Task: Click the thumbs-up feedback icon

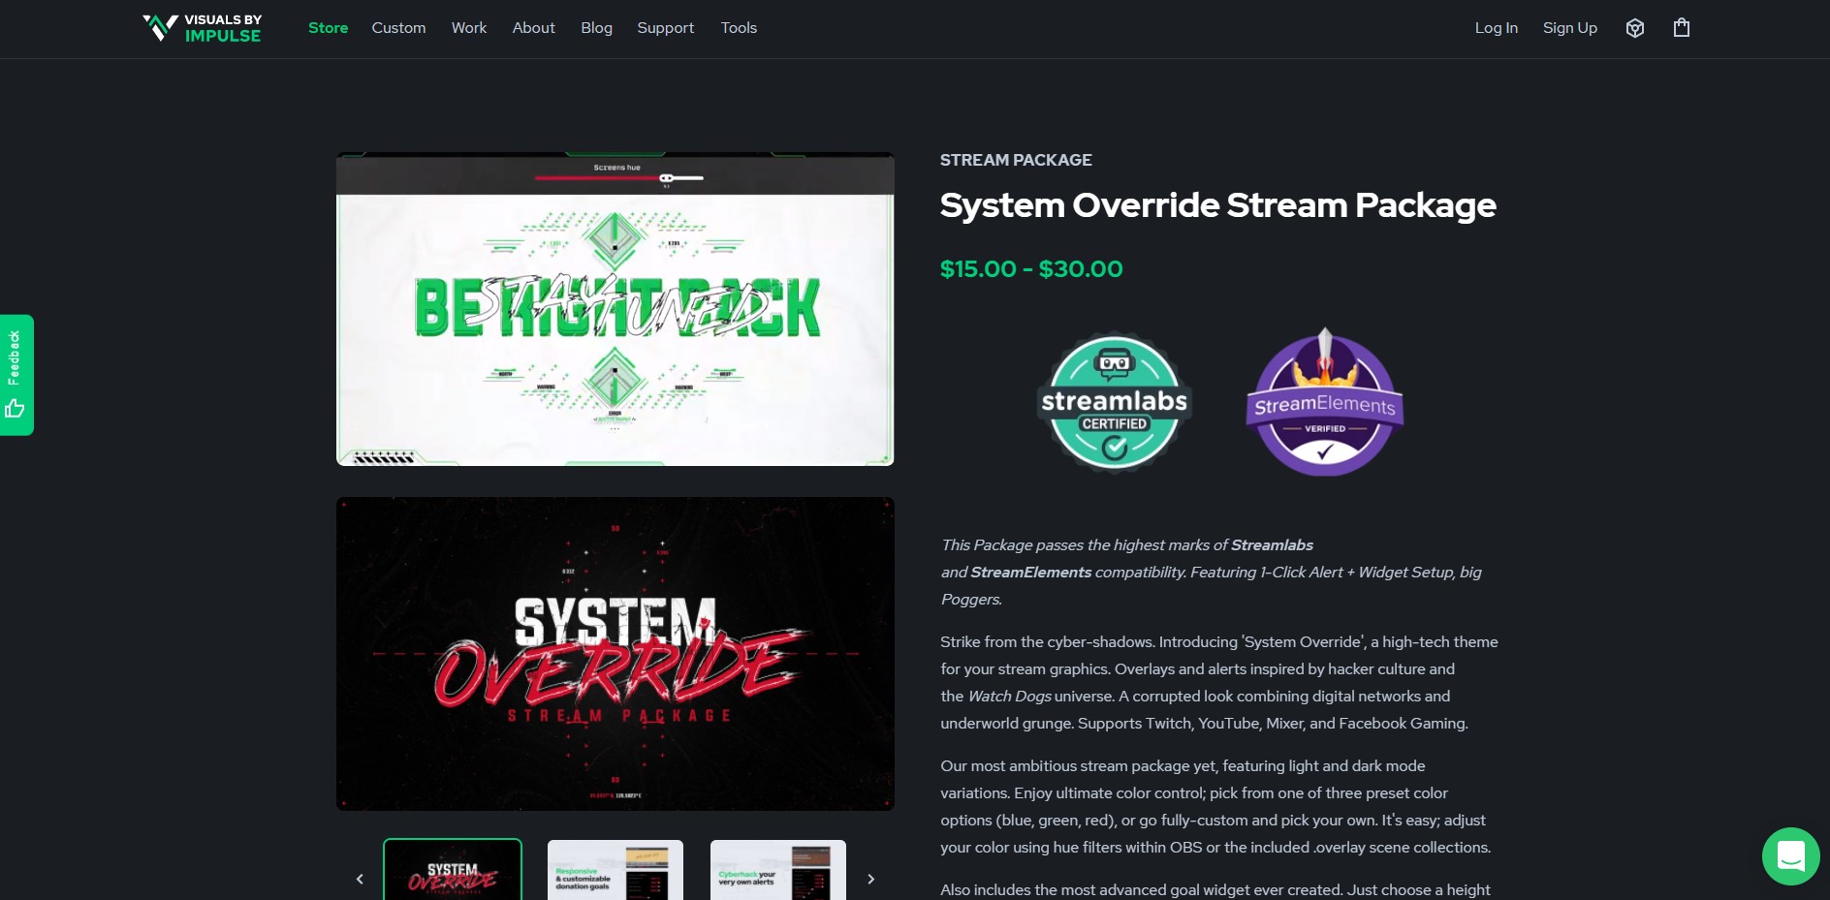Action: tap(15, 409)
